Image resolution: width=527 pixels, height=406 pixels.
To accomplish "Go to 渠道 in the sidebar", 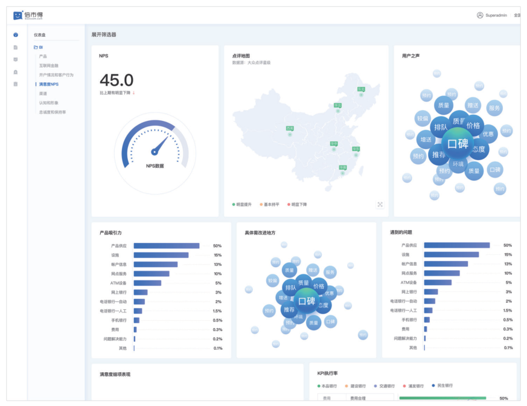I will point(43,94).
